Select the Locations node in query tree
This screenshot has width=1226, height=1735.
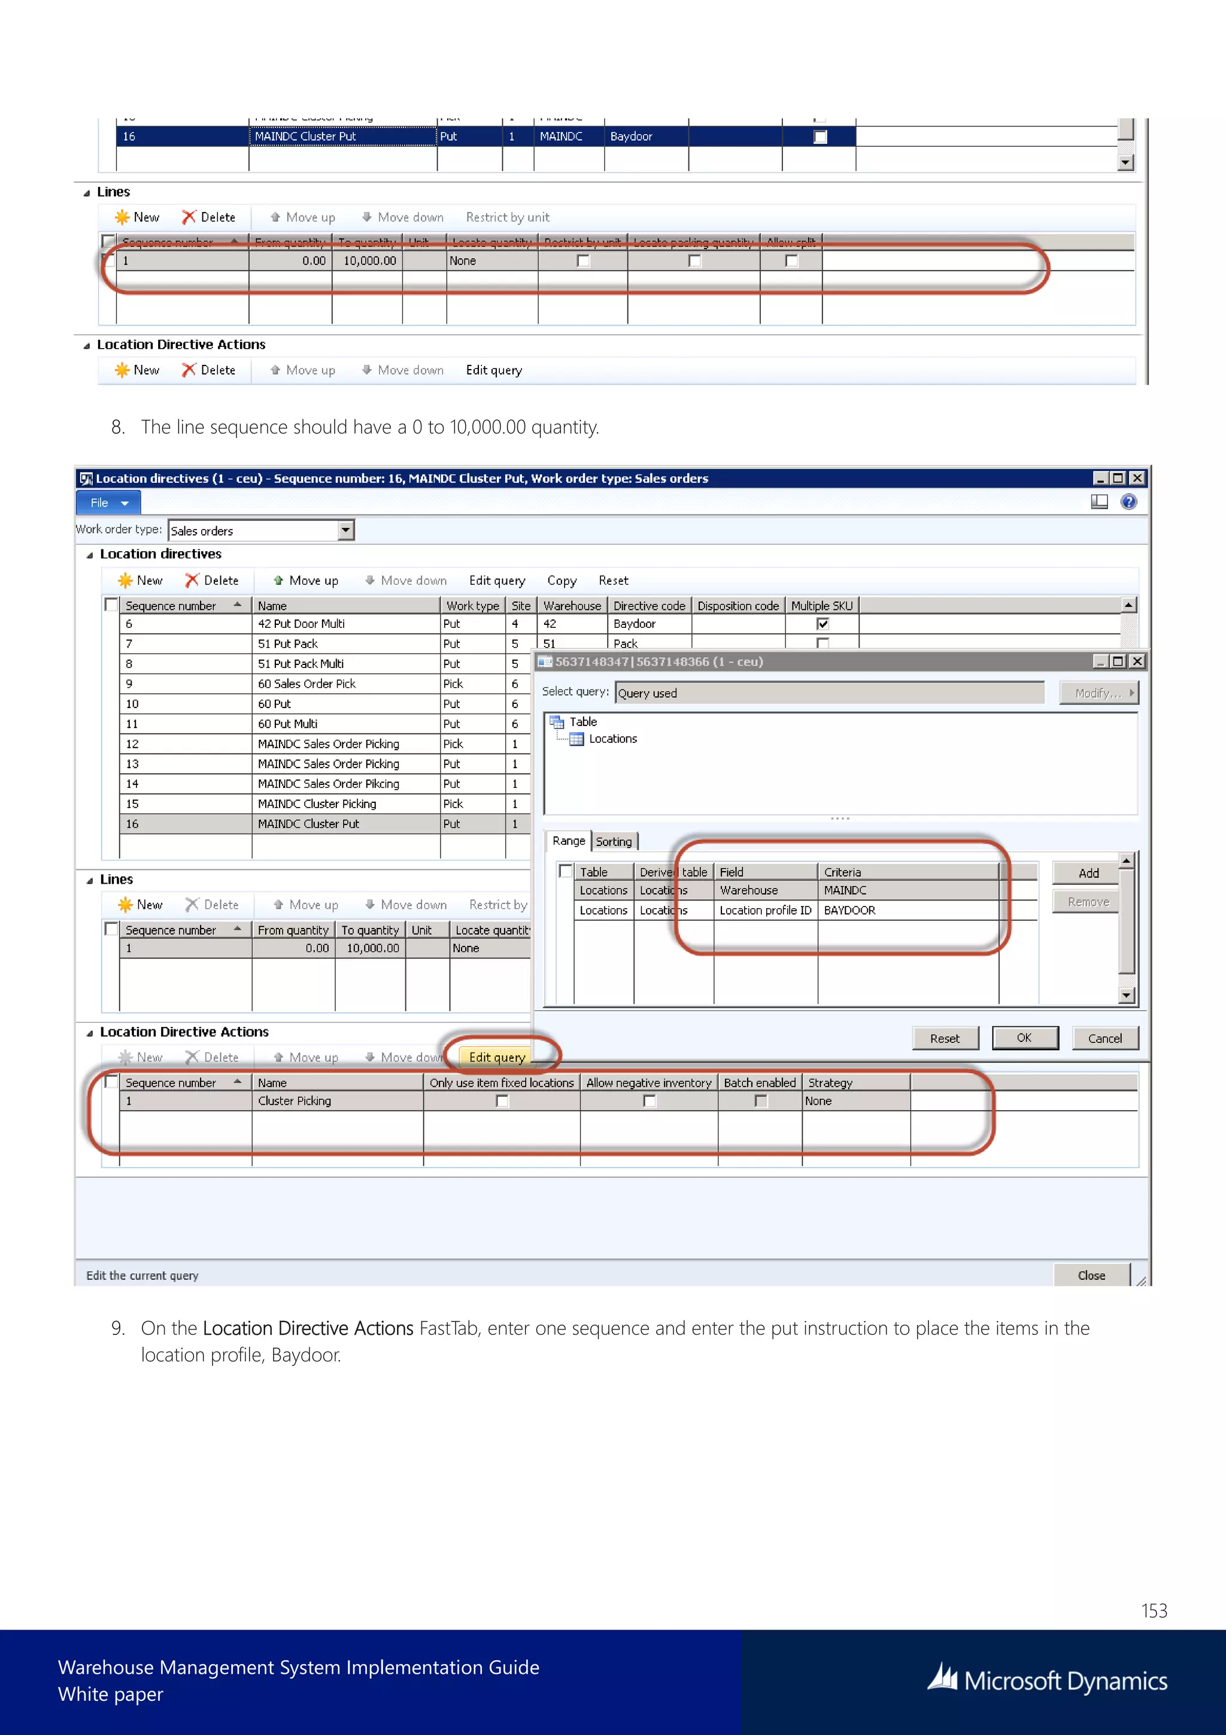tap(612, 739)
